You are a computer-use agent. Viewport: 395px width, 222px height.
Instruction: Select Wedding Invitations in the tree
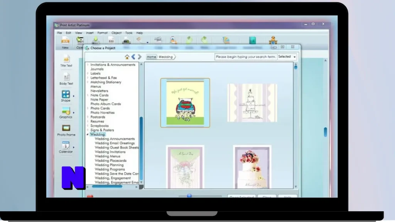tap(110, 152)
